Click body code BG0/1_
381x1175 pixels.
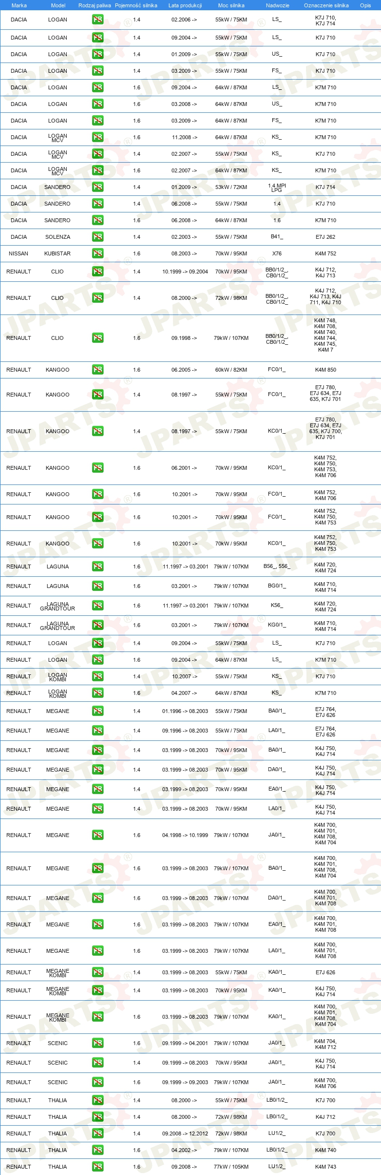277,586
